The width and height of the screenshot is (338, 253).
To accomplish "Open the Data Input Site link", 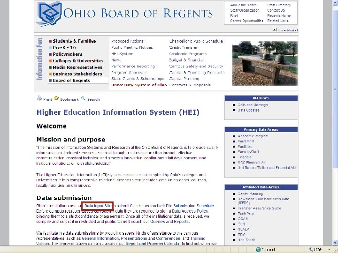I will (x=98, y=206).
